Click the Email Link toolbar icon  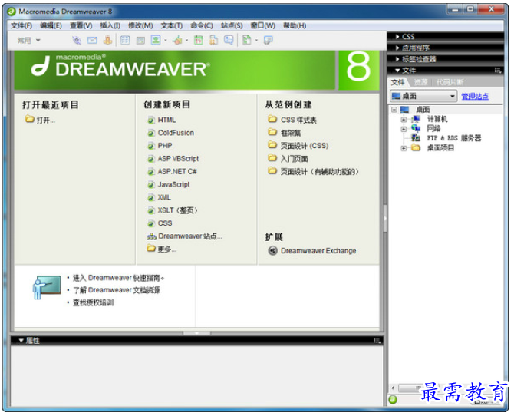click(92, 41)
